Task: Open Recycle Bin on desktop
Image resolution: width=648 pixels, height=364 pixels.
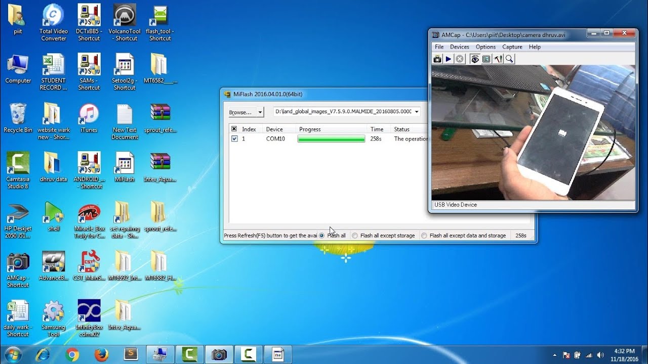Action: pyautogui.click(x=18, y=118)
